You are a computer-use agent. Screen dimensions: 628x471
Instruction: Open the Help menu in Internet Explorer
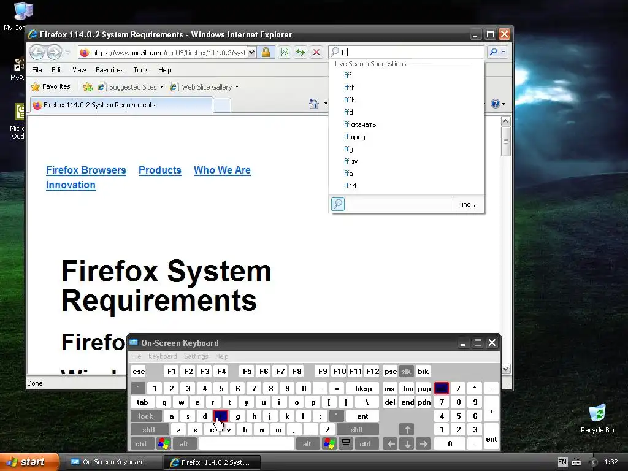164,70
